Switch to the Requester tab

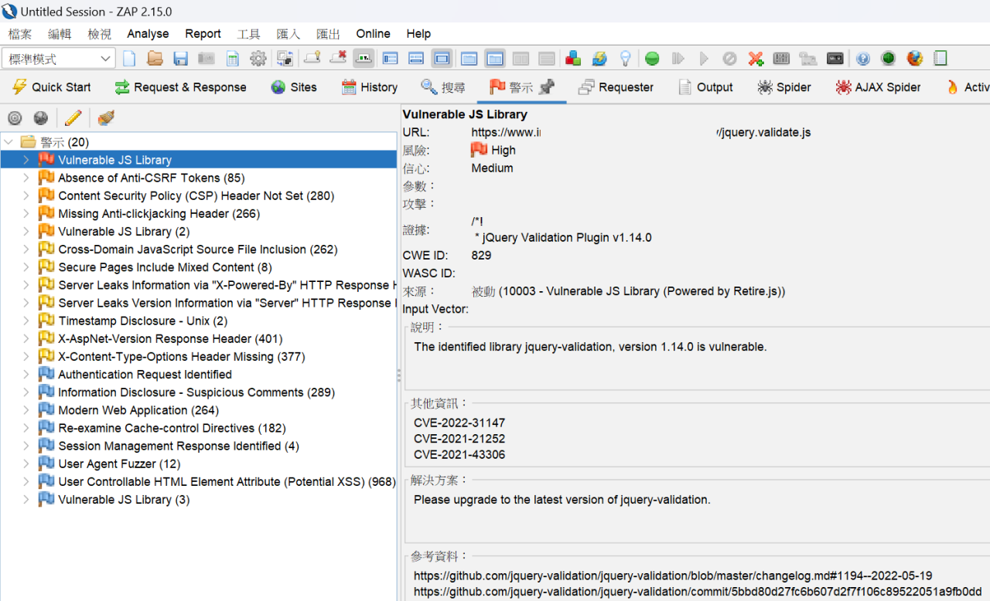[616, 87]
